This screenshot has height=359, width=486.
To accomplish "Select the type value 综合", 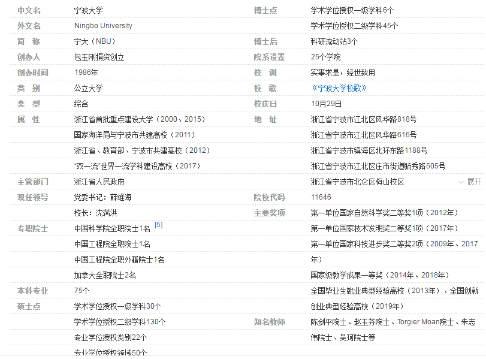I will (x=81, y=104).
